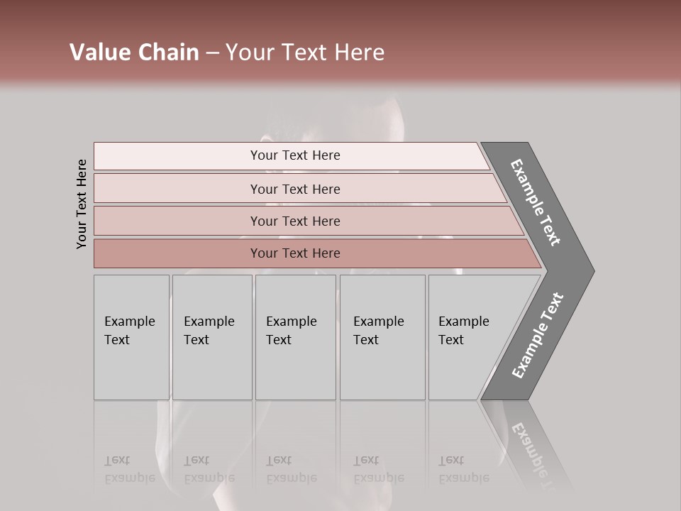Click the mirrored reflection of the first box text
Screen dimensions: 681x511
(x=129, y=469)
